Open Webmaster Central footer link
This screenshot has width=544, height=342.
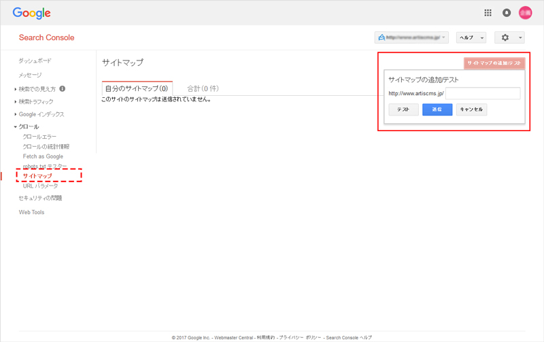233,337
